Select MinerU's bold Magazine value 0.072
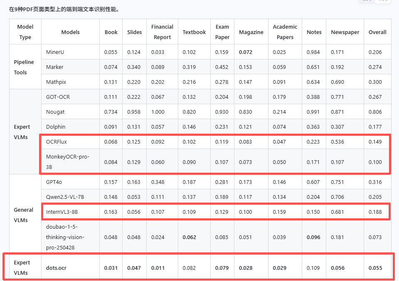 coord(246,52)
